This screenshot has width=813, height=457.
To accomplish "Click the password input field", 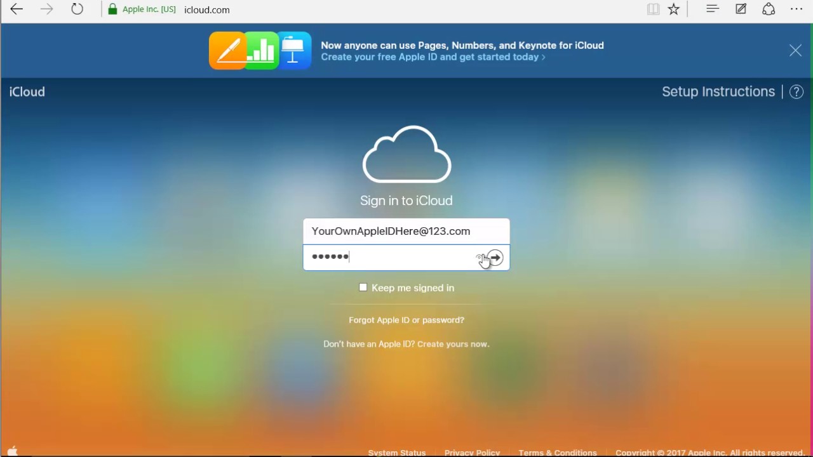I will coord(406,257).
